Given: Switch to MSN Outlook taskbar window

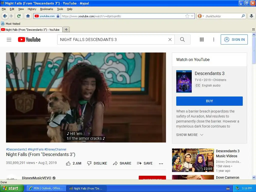Looking at the screenshot, I should click(x=46, y=188).
